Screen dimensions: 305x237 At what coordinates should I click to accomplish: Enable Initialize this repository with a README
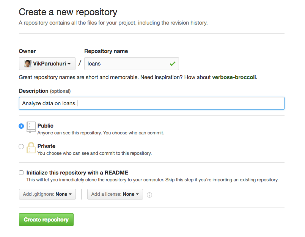coord(21,173)
